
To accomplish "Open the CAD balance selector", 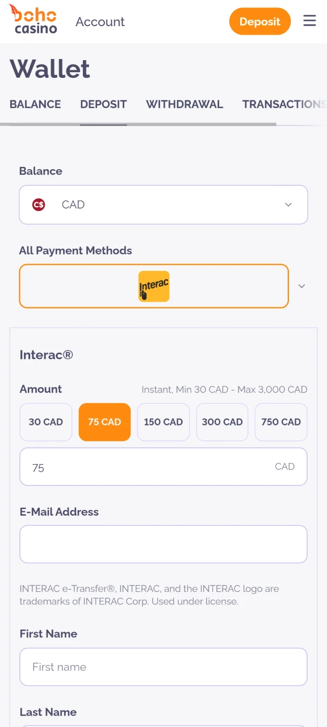I will [163, 204].
